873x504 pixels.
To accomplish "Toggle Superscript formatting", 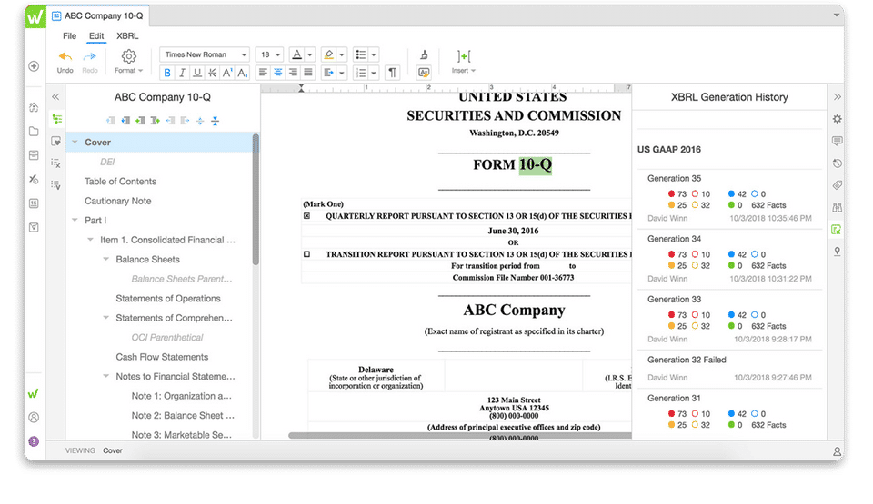I will tap(227, 73).
